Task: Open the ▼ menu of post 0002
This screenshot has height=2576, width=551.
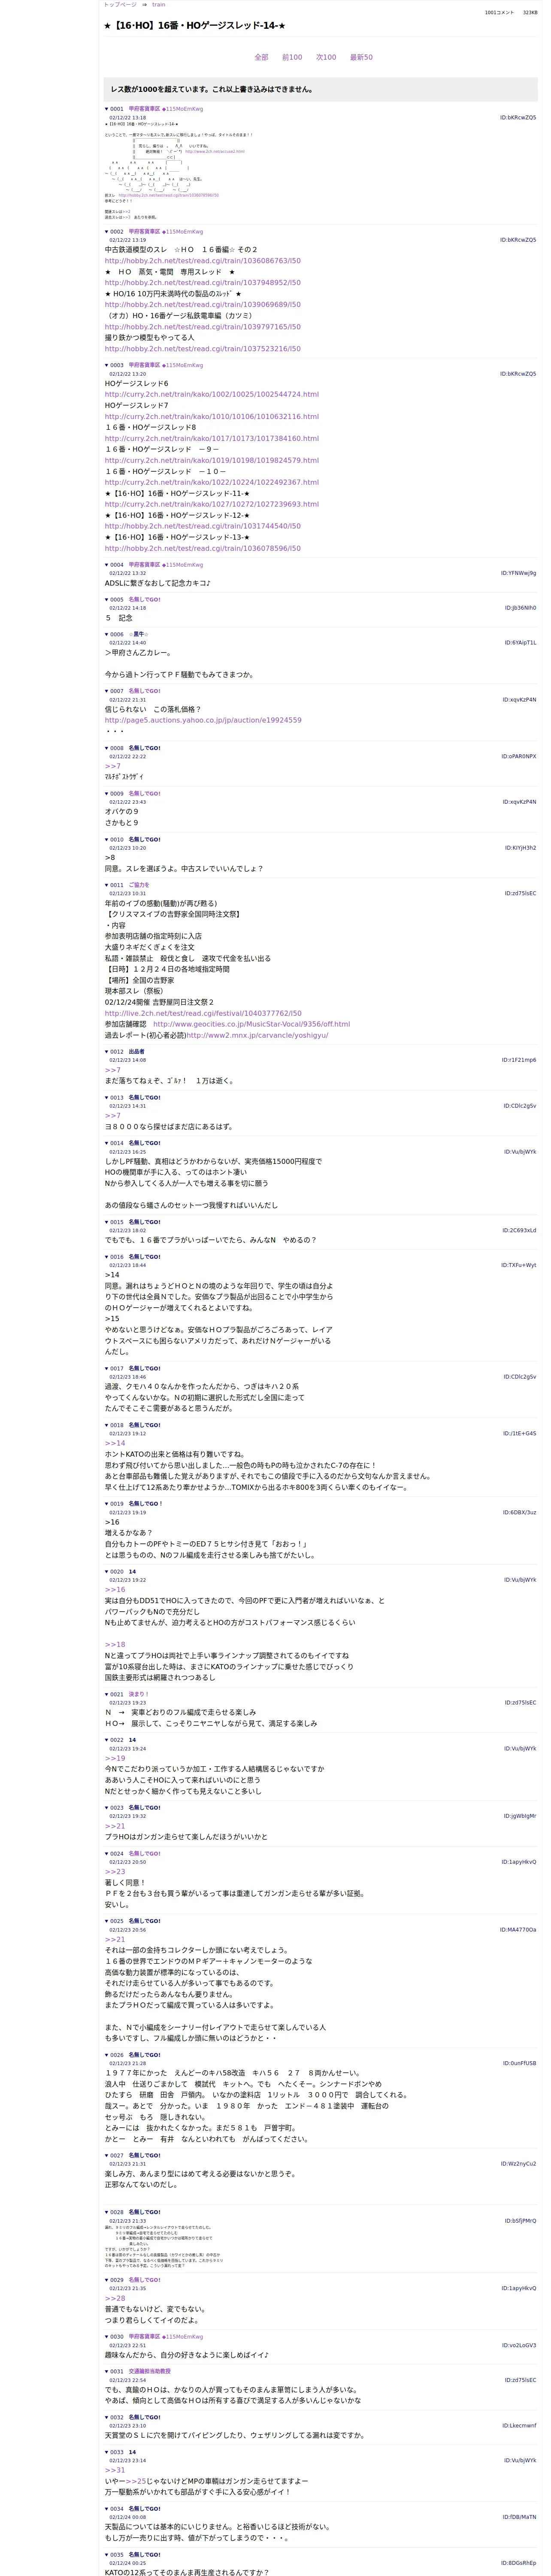Action: click(107, 232)
